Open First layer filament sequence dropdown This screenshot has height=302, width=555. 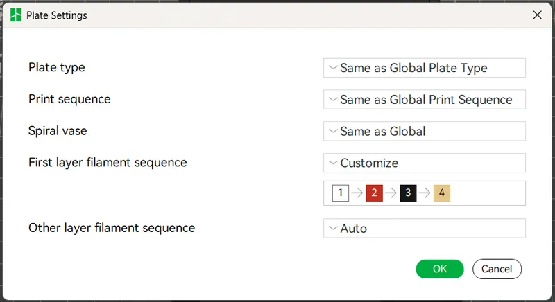[x=425, y=163]
